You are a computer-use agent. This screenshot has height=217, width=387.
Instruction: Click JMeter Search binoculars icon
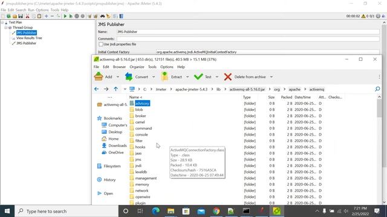pos(102,16)
